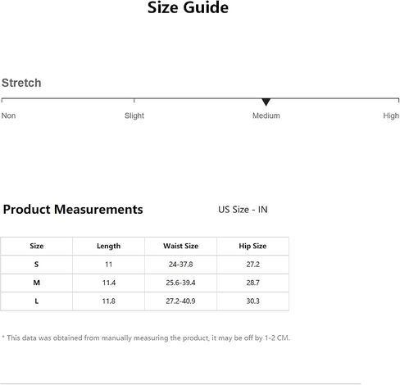Click the Stretch slider triangle marker
The width and height of the screenshot is (400, 385).
266,102
